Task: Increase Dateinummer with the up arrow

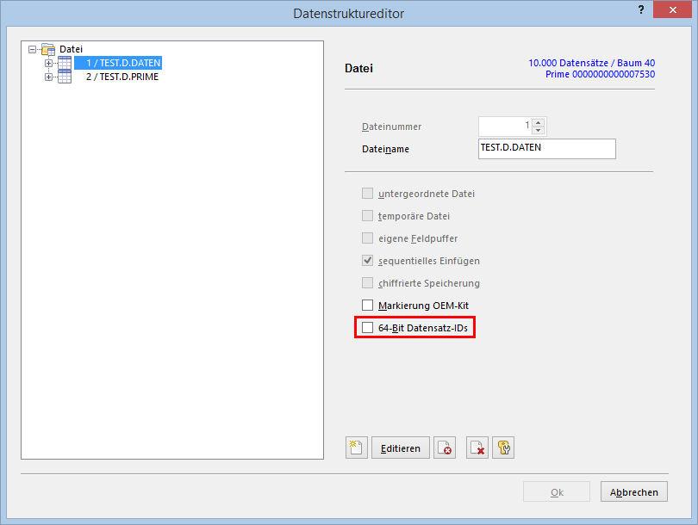Action: click(539, 122)
